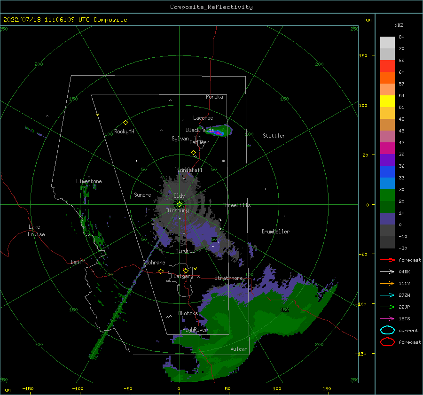Click the radar site marker at center
Image resolution: width=423 pixels, height=395 pixels.
click(x=180, y=204)
